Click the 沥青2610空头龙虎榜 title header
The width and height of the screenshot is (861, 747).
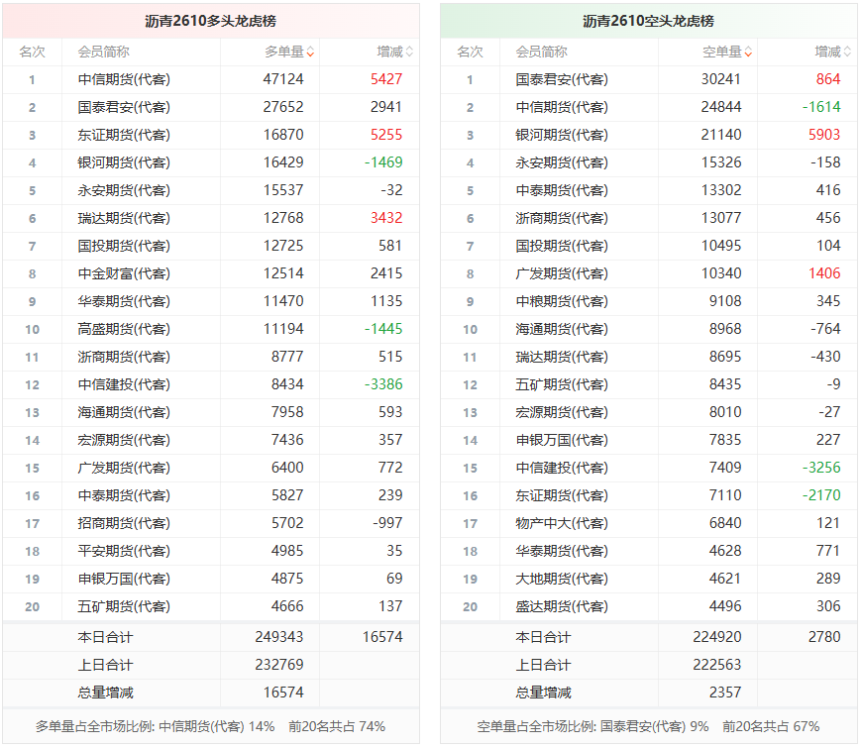click(x=649, y=21)
